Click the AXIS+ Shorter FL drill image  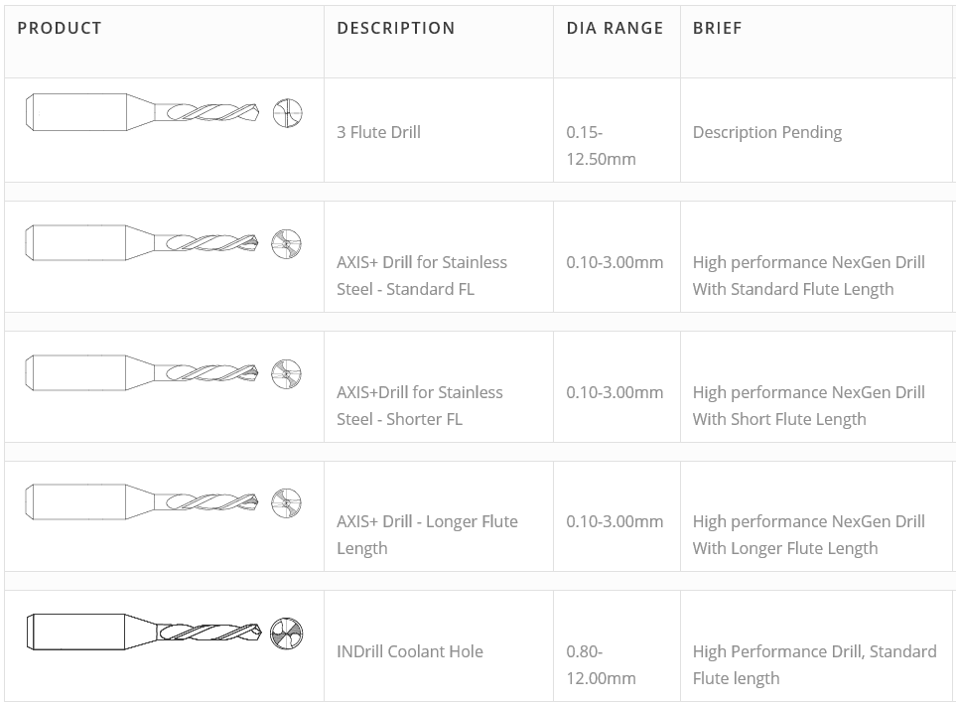[x=145, y=372]
